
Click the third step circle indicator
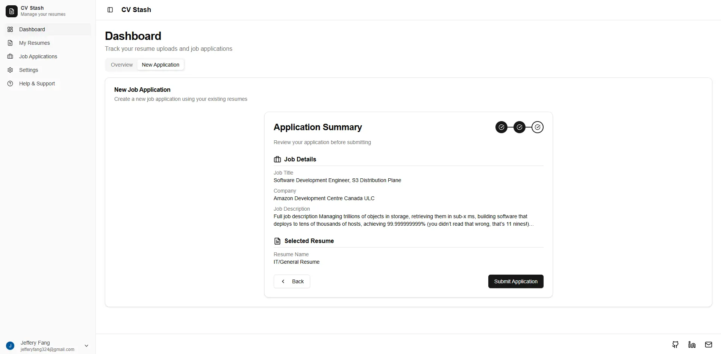pos(538,127)
